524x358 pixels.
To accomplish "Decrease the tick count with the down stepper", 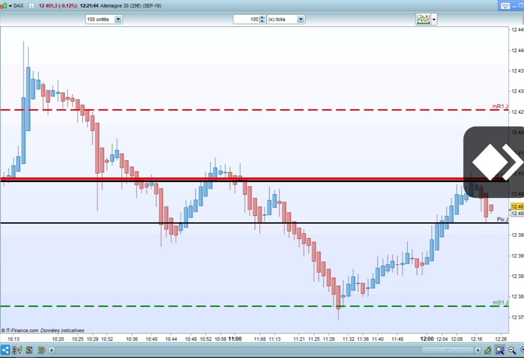I will click(262, 21).
